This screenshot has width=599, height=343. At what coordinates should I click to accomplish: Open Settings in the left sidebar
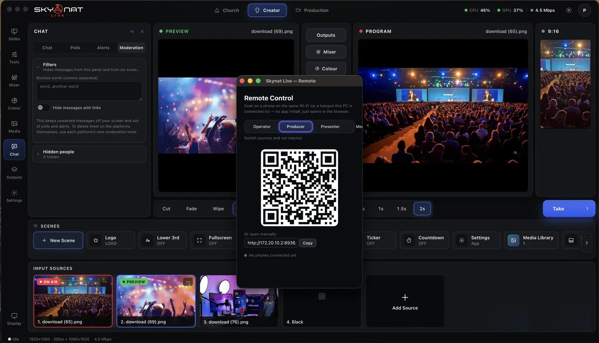click(14, 196)
